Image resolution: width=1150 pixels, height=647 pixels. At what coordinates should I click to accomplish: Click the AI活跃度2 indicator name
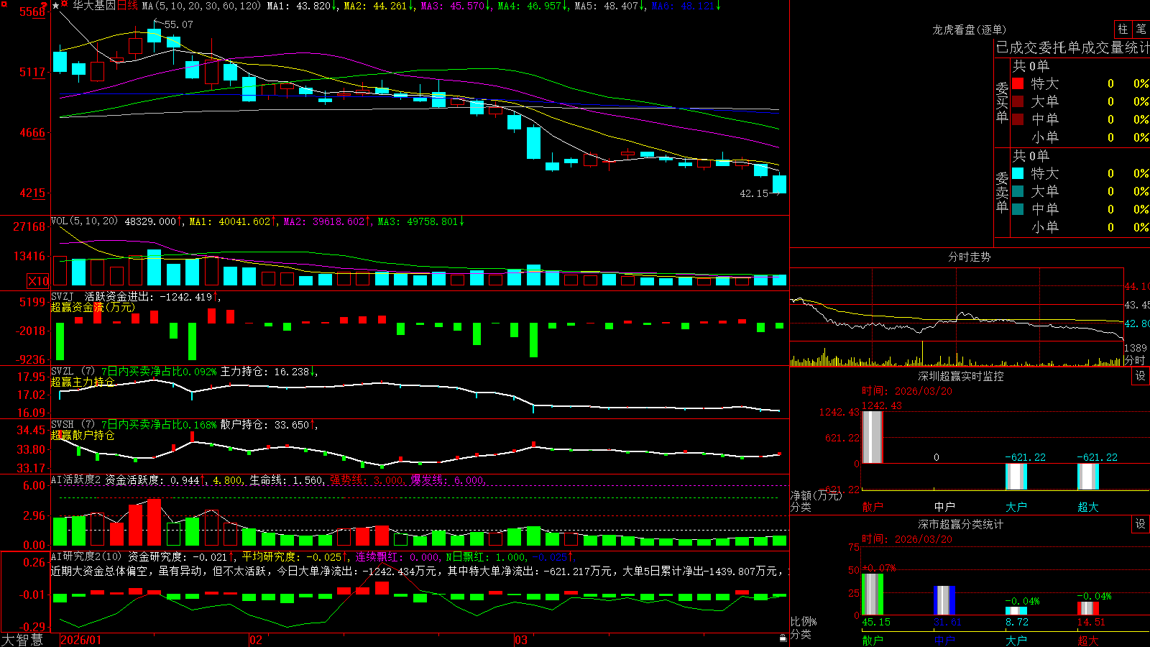click(76, 480)
